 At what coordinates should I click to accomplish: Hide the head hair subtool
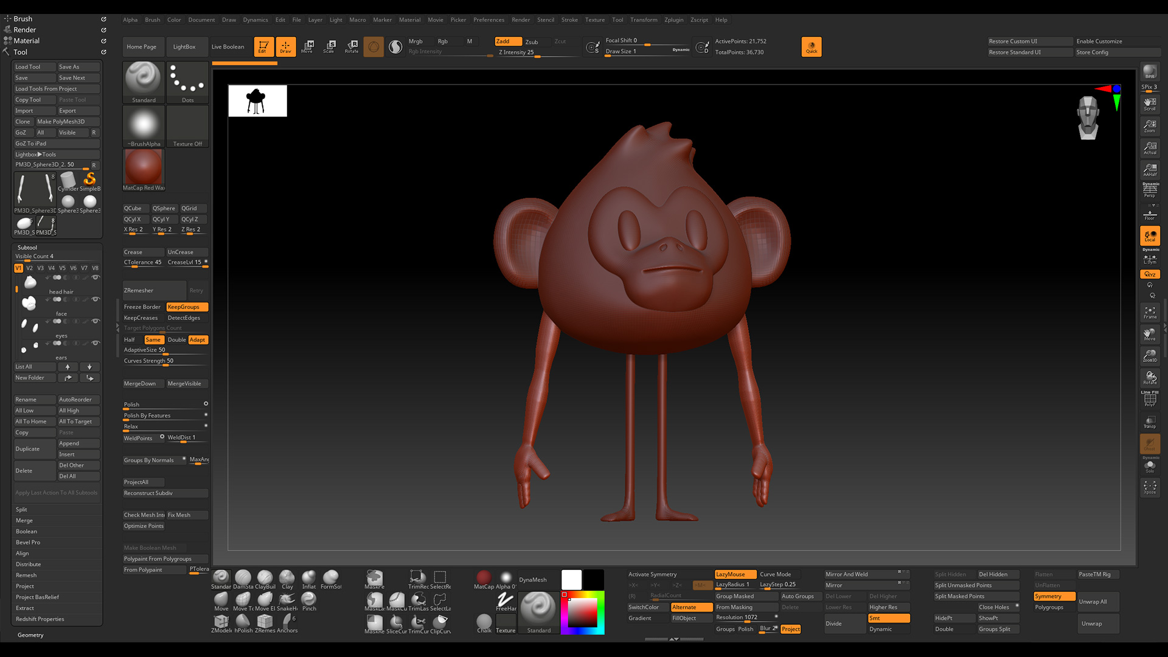coord(96,277)
